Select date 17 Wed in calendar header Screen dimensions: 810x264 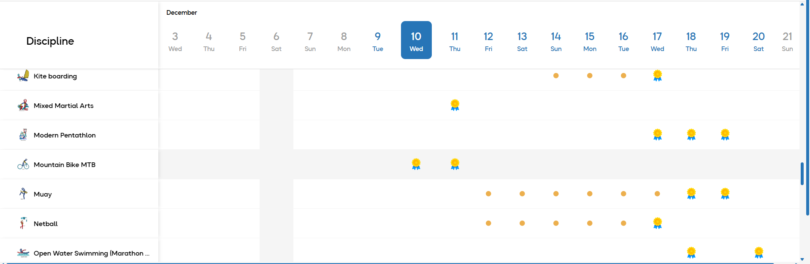tap(657, 41)
